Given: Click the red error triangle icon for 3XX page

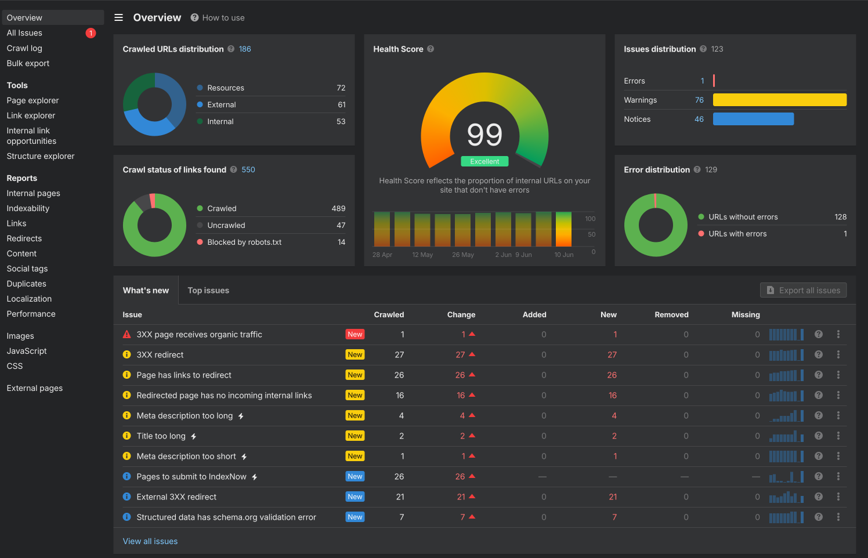Looking at the screenshot, I should [x=126, y=334].
